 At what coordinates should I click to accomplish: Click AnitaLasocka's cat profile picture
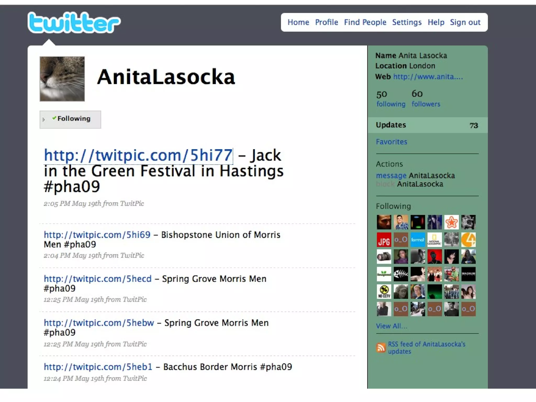click(62, 79)
